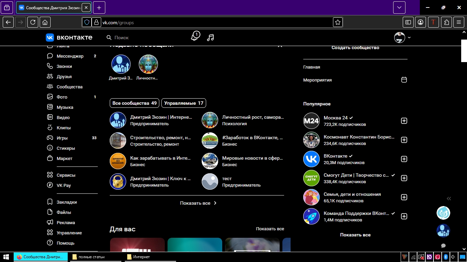467x262 pixels.
Task: Switch to Управляемые tab
Action: 184,103
